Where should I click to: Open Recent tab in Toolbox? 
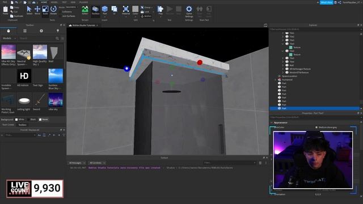click(41, 31)
